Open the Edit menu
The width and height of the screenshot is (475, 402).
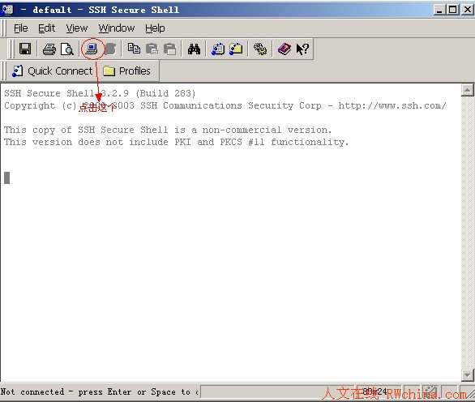pos(47,28)
